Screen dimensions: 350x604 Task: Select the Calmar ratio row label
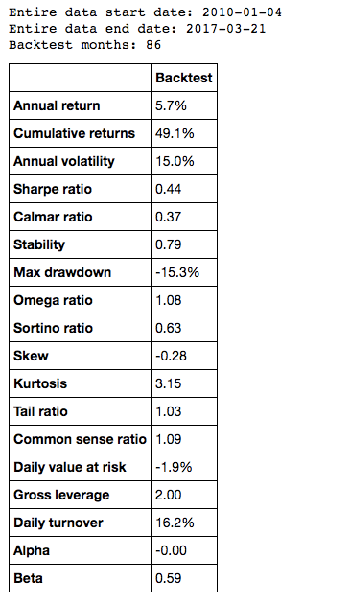pyautogui.click(x=53, y=217)
